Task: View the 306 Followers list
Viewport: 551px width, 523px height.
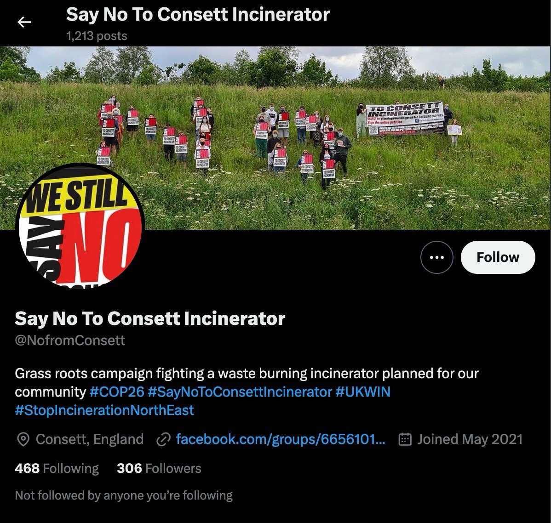Action: pyautogui.click(x=159, y=468)
